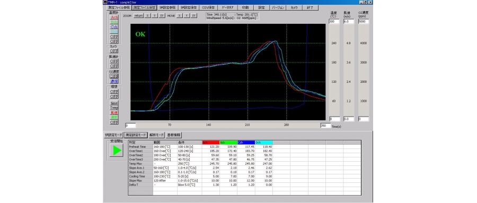The height and width of the screenshot is (203, 477).
Task: Toggle the red 風速 button
Action: 114,112
